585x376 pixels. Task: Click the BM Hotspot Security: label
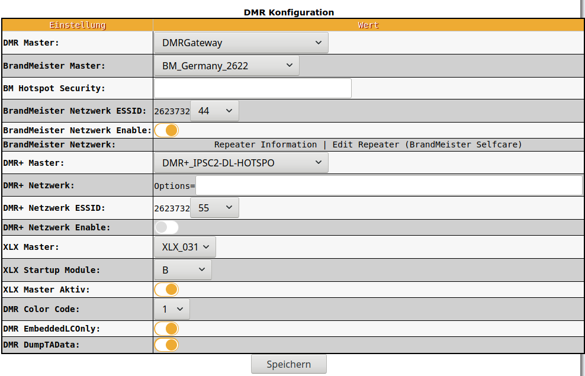click(x=54, y=88)
